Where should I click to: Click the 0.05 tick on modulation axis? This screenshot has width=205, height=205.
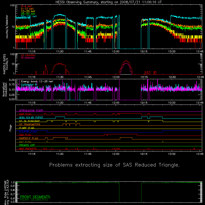12,95
